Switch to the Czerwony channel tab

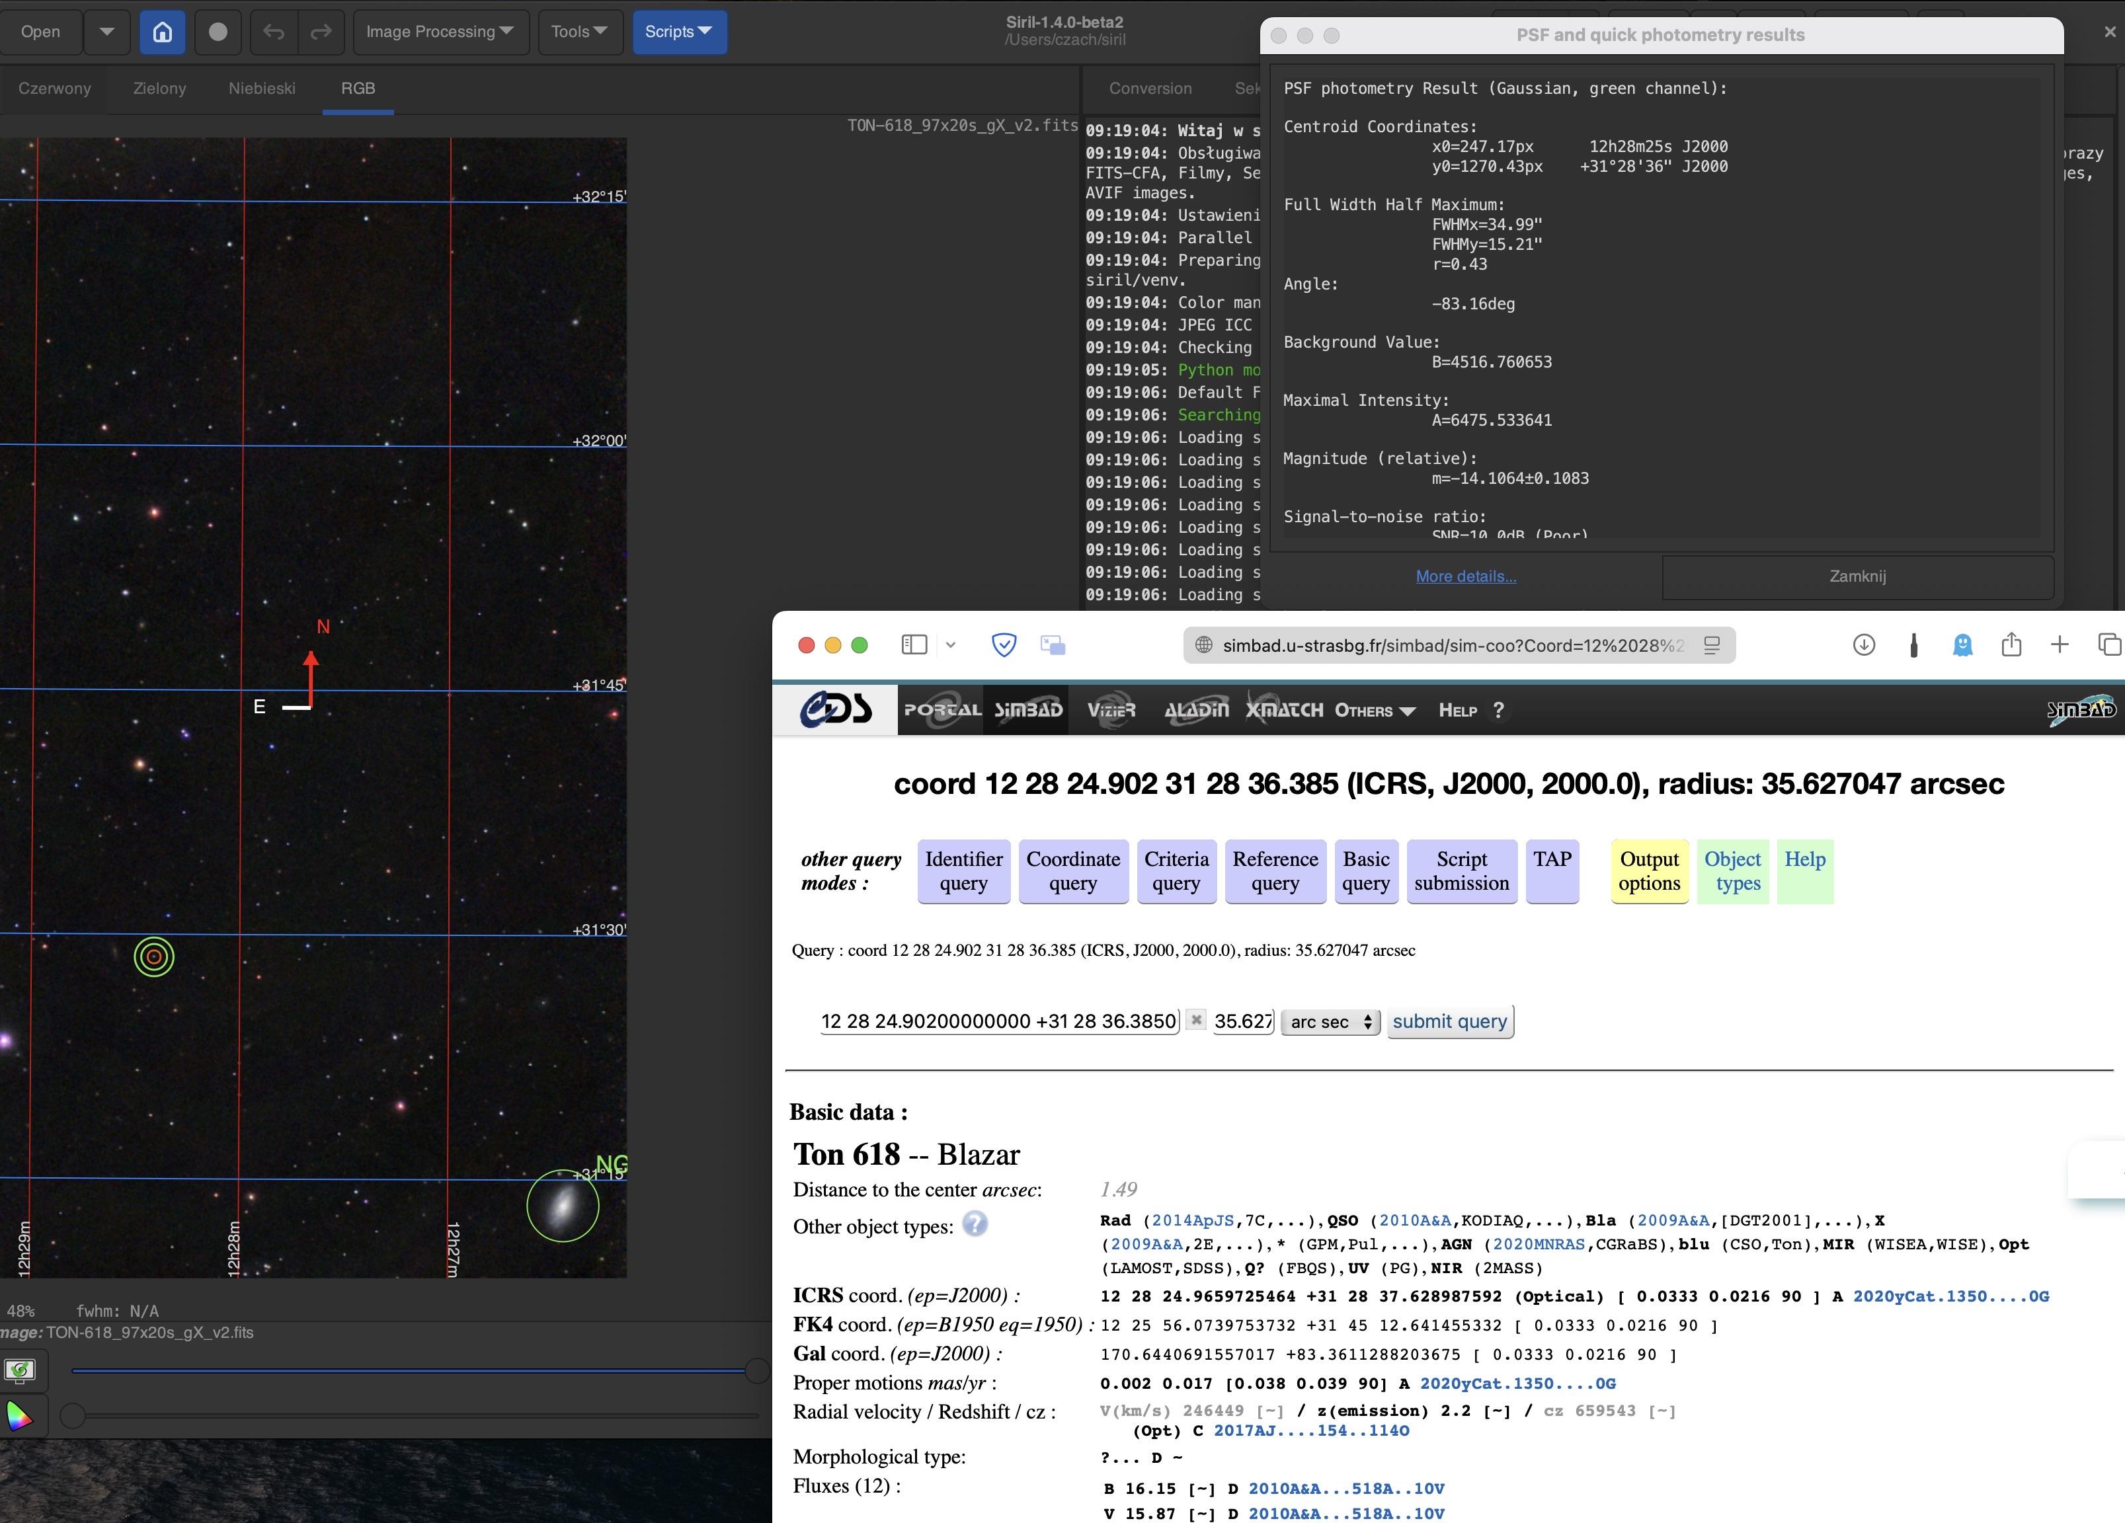click(x=54, y=88)
